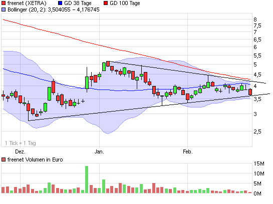This screenshot has width=273, height=204.
Task: Click the Feb. axis label
Action: [x=188, y=151]
